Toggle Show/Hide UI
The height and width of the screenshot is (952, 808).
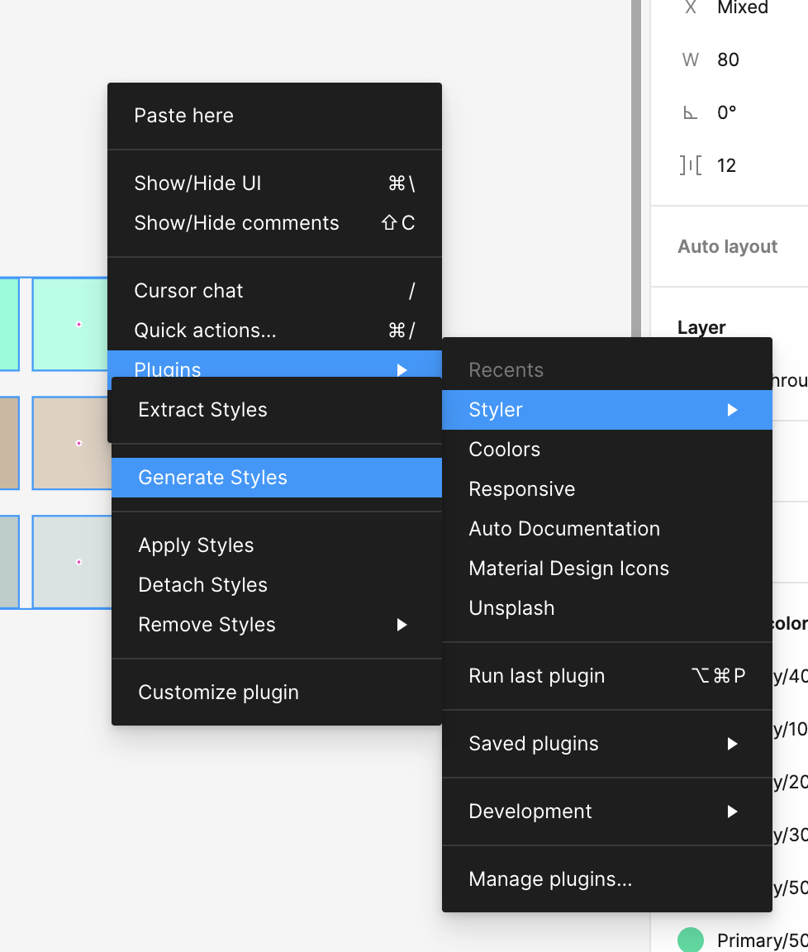(197, 183)
